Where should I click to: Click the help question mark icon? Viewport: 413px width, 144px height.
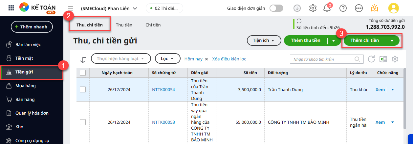(343, 8)
